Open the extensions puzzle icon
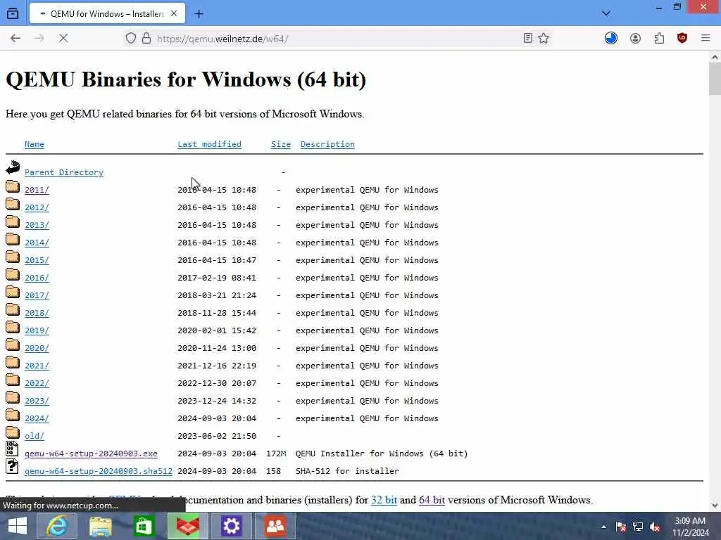The height and width of the screenshot is (540, 721). pyautogui.click(x=659, y=38)
